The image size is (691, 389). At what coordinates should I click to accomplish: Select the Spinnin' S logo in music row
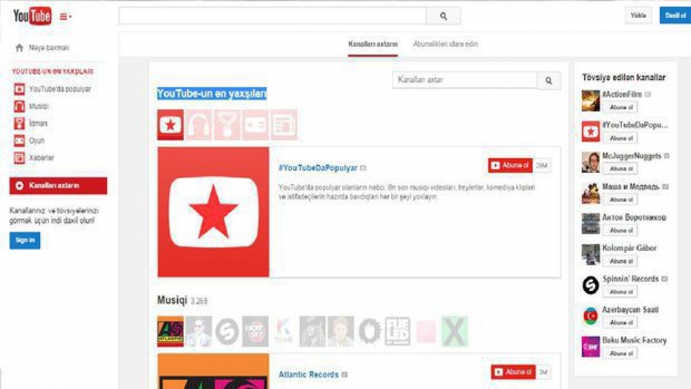pos(227,331)
